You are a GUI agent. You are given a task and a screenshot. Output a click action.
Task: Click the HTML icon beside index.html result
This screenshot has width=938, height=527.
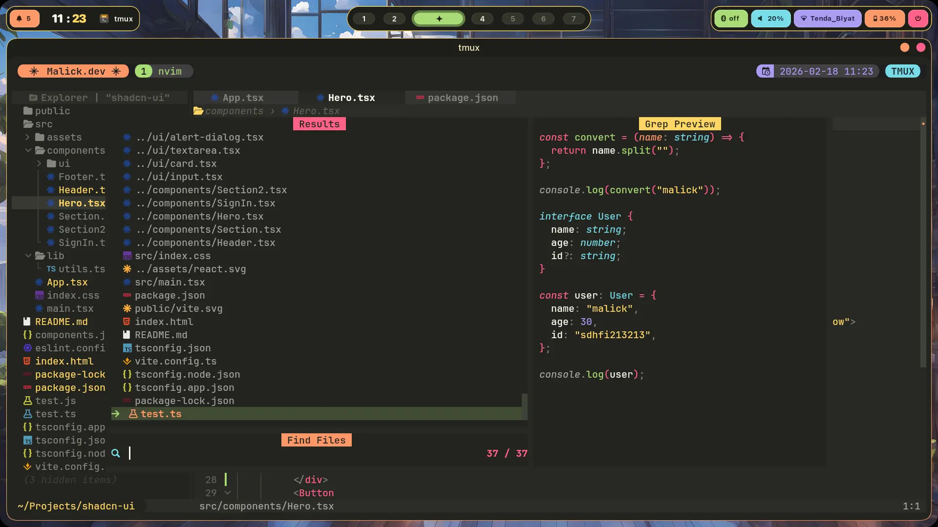click(127, 322)
